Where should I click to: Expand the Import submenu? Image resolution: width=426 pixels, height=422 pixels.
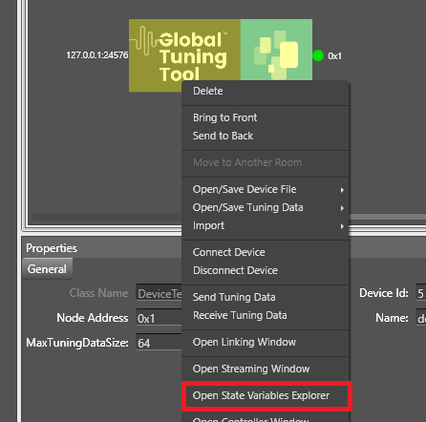pyautogui.click(x=265, y=225)
